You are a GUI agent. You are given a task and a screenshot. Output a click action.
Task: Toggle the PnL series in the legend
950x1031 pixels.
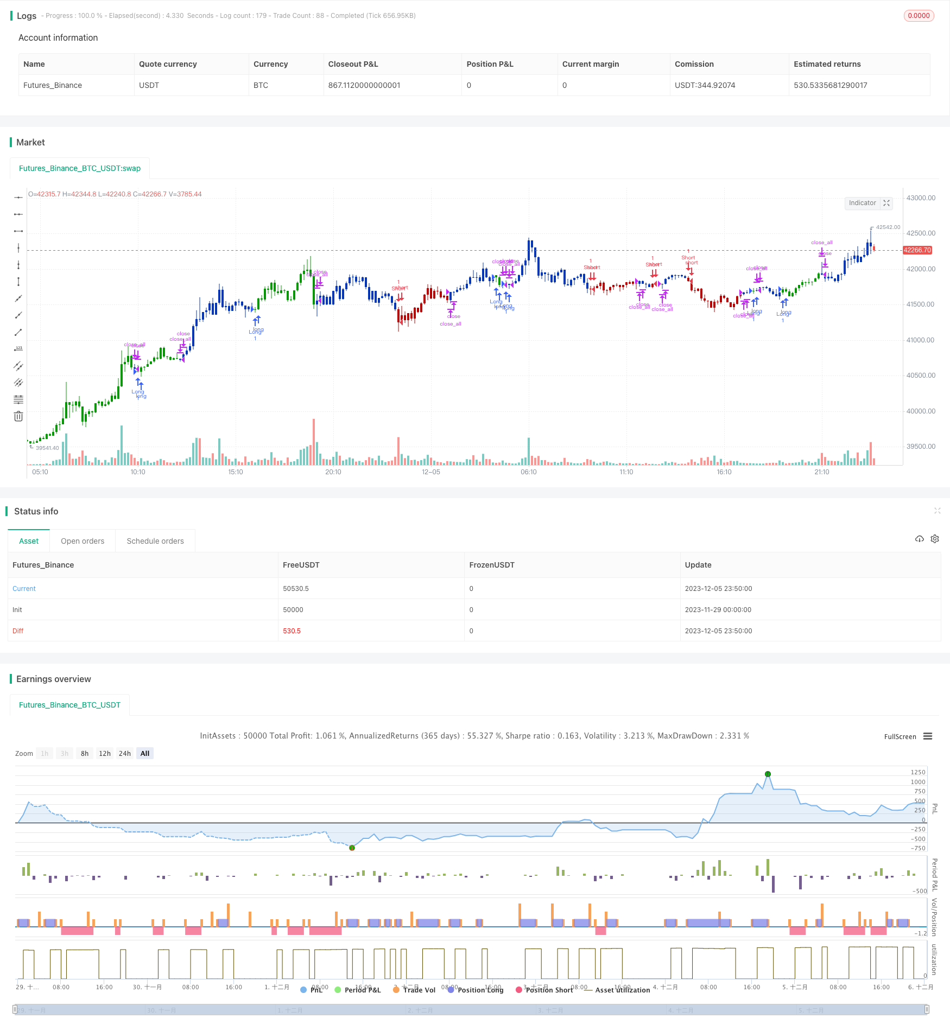[x=312, y=990]
